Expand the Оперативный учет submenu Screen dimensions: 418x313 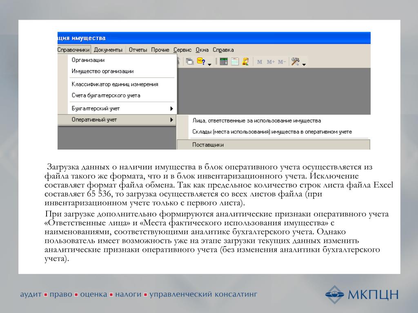[x=117, y=120]
